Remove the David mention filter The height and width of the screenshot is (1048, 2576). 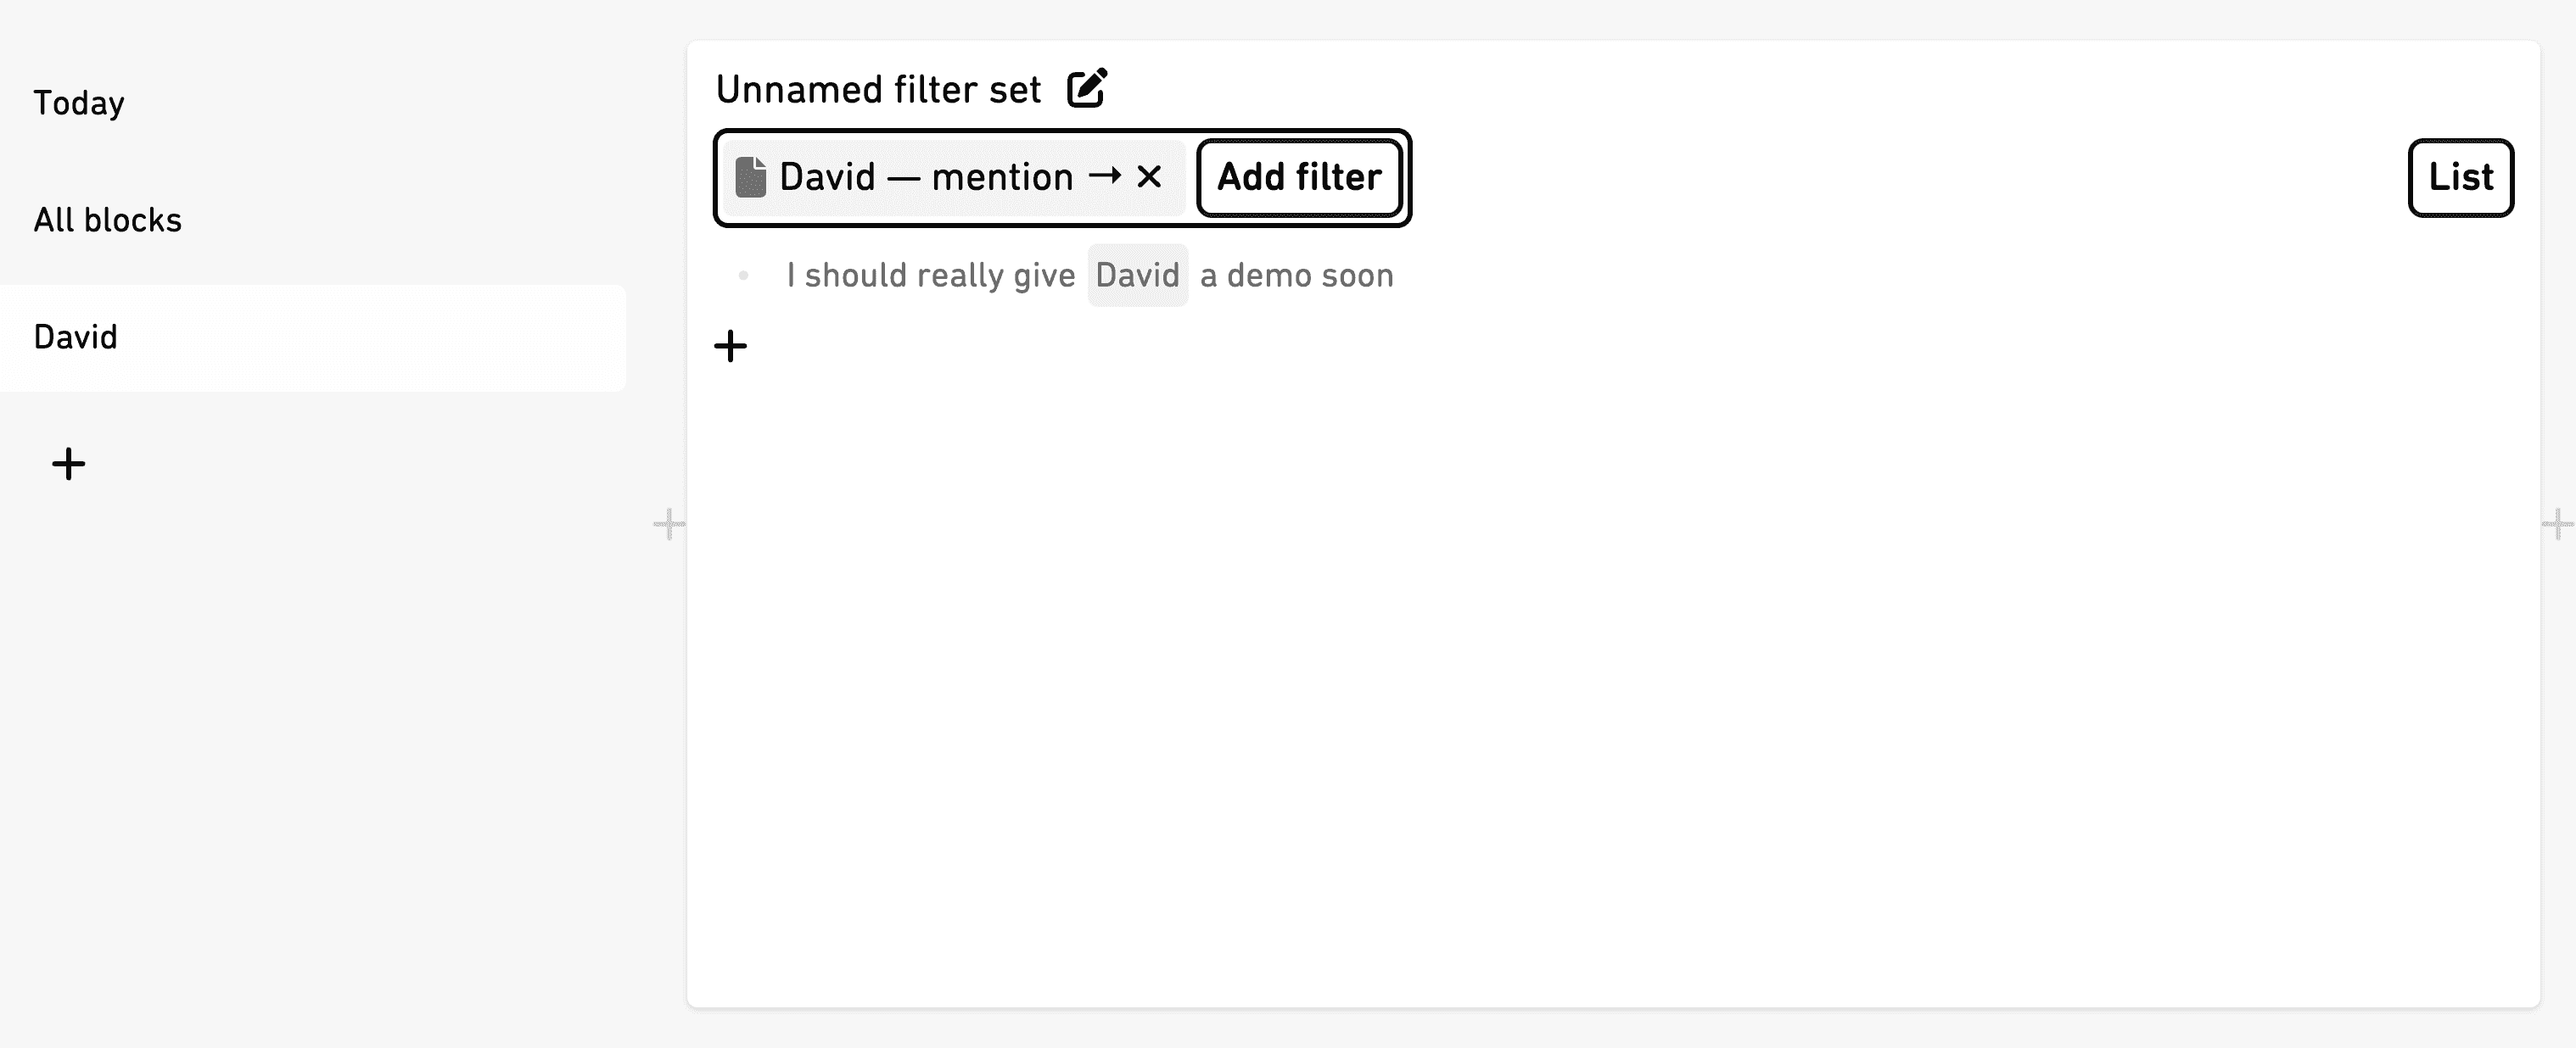point(1149,177)
